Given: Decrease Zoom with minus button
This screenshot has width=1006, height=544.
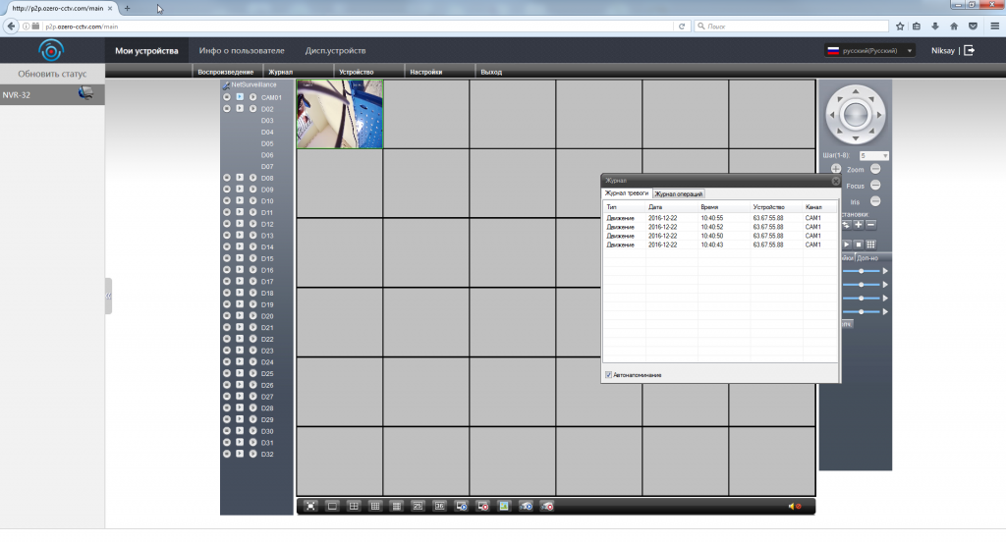Looking at the screenshot, I should (875, 169).
